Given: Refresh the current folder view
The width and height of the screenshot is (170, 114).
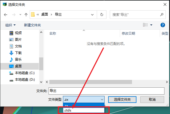Looking at the screenshot, I should [x=102, y=14].
